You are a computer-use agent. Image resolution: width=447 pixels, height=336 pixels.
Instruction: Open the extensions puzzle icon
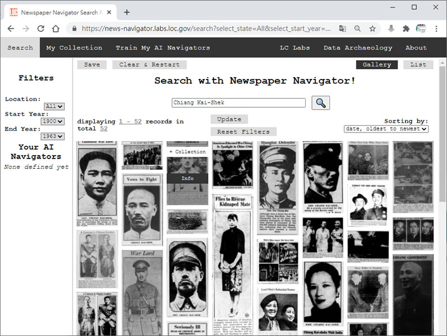406,28
